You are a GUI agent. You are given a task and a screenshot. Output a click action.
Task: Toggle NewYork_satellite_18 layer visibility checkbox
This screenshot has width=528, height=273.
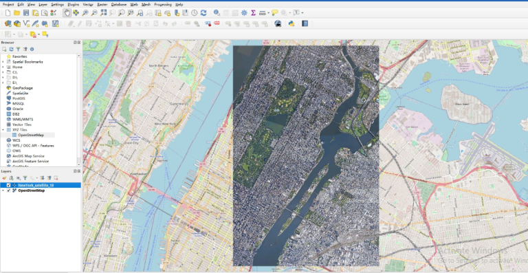coord(8,185)
